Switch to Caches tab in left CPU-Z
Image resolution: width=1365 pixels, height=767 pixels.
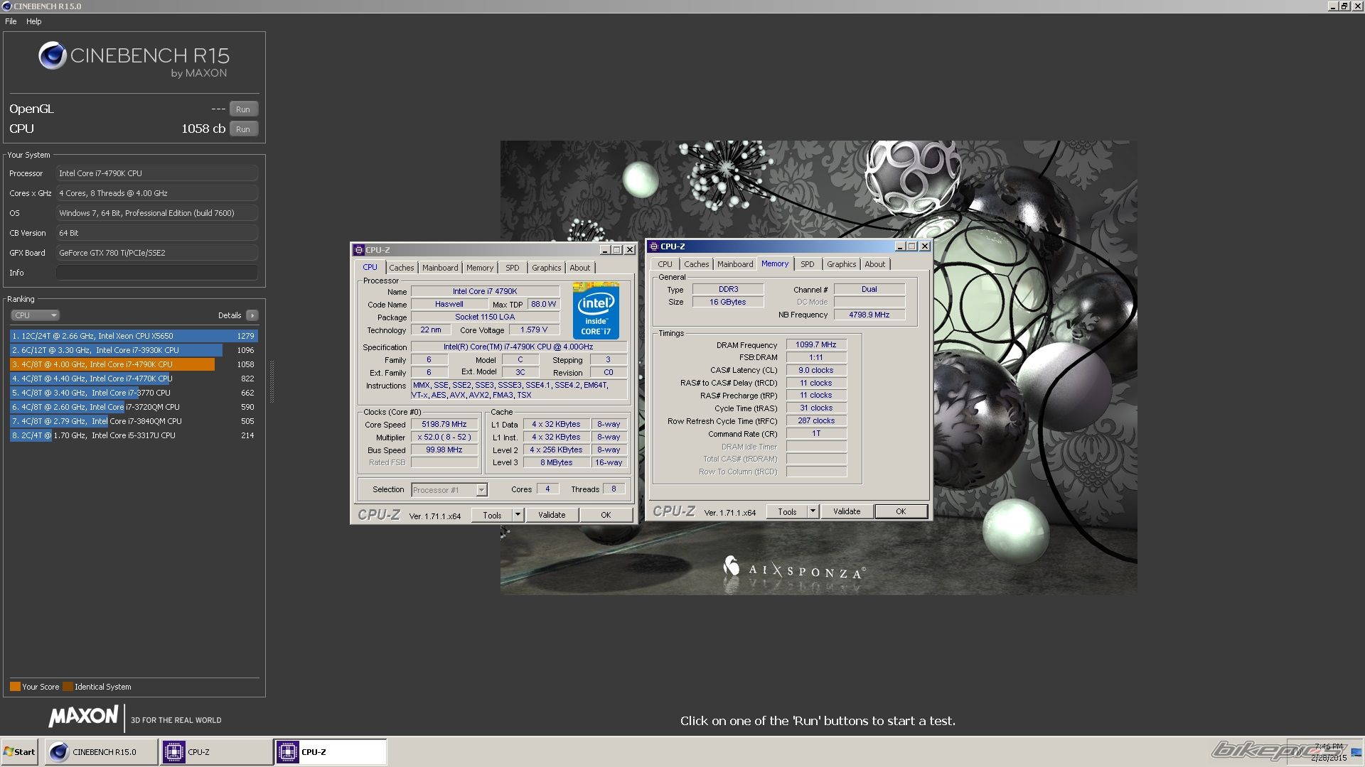[401, 268]
